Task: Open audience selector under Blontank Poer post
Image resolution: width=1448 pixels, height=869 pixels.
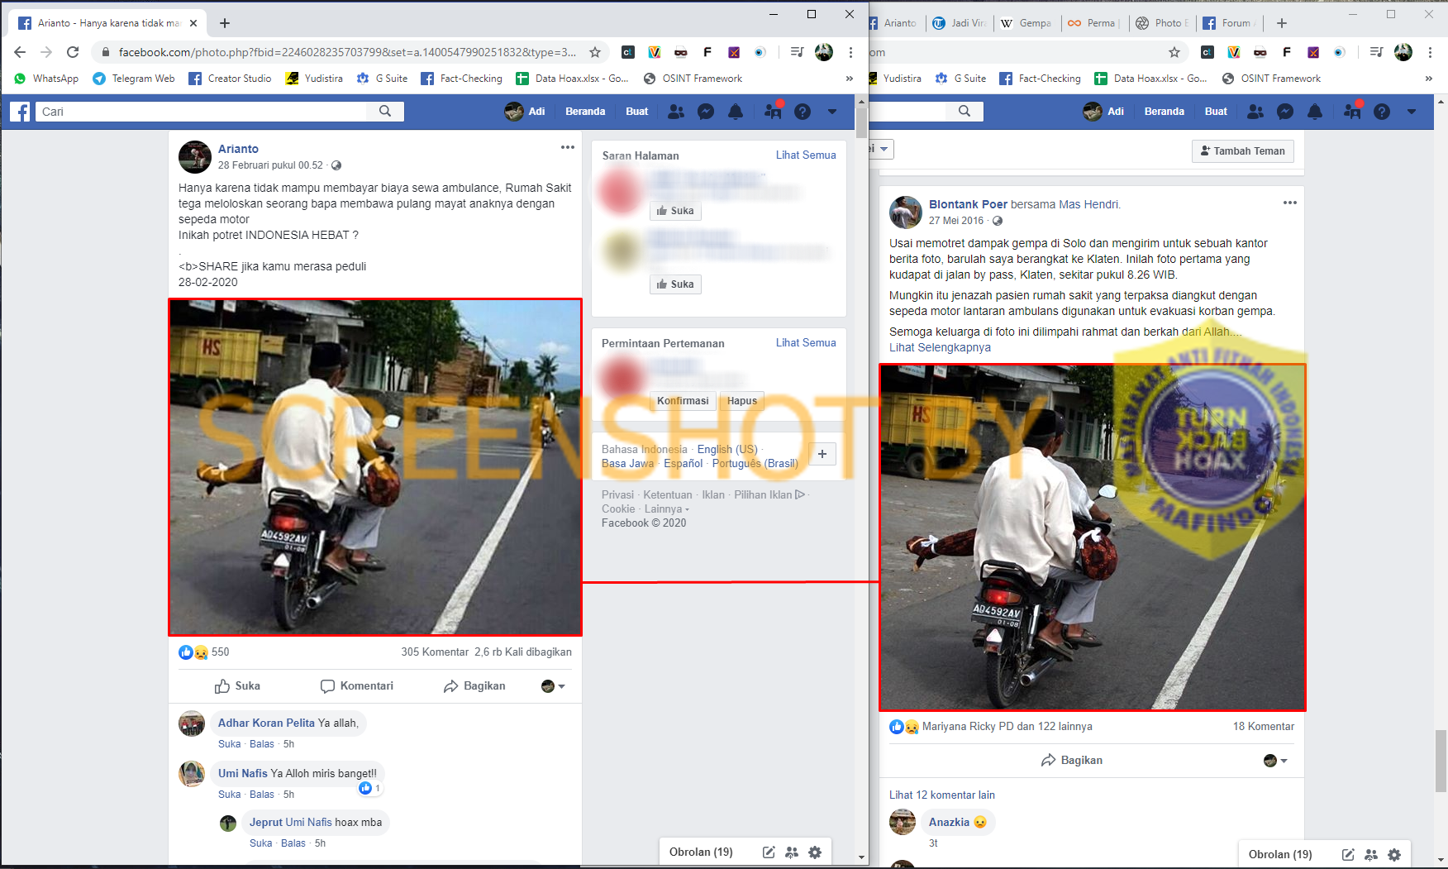Action: [x=1276, y=761]
